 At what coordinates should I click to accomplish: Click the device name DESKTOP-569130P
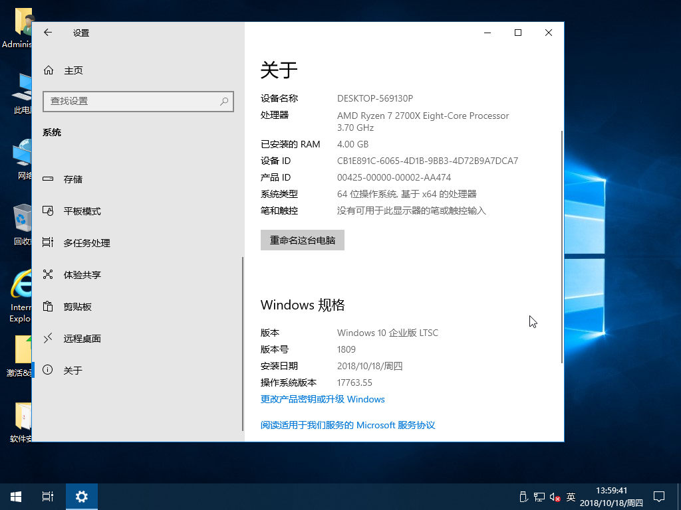point(375,98)
